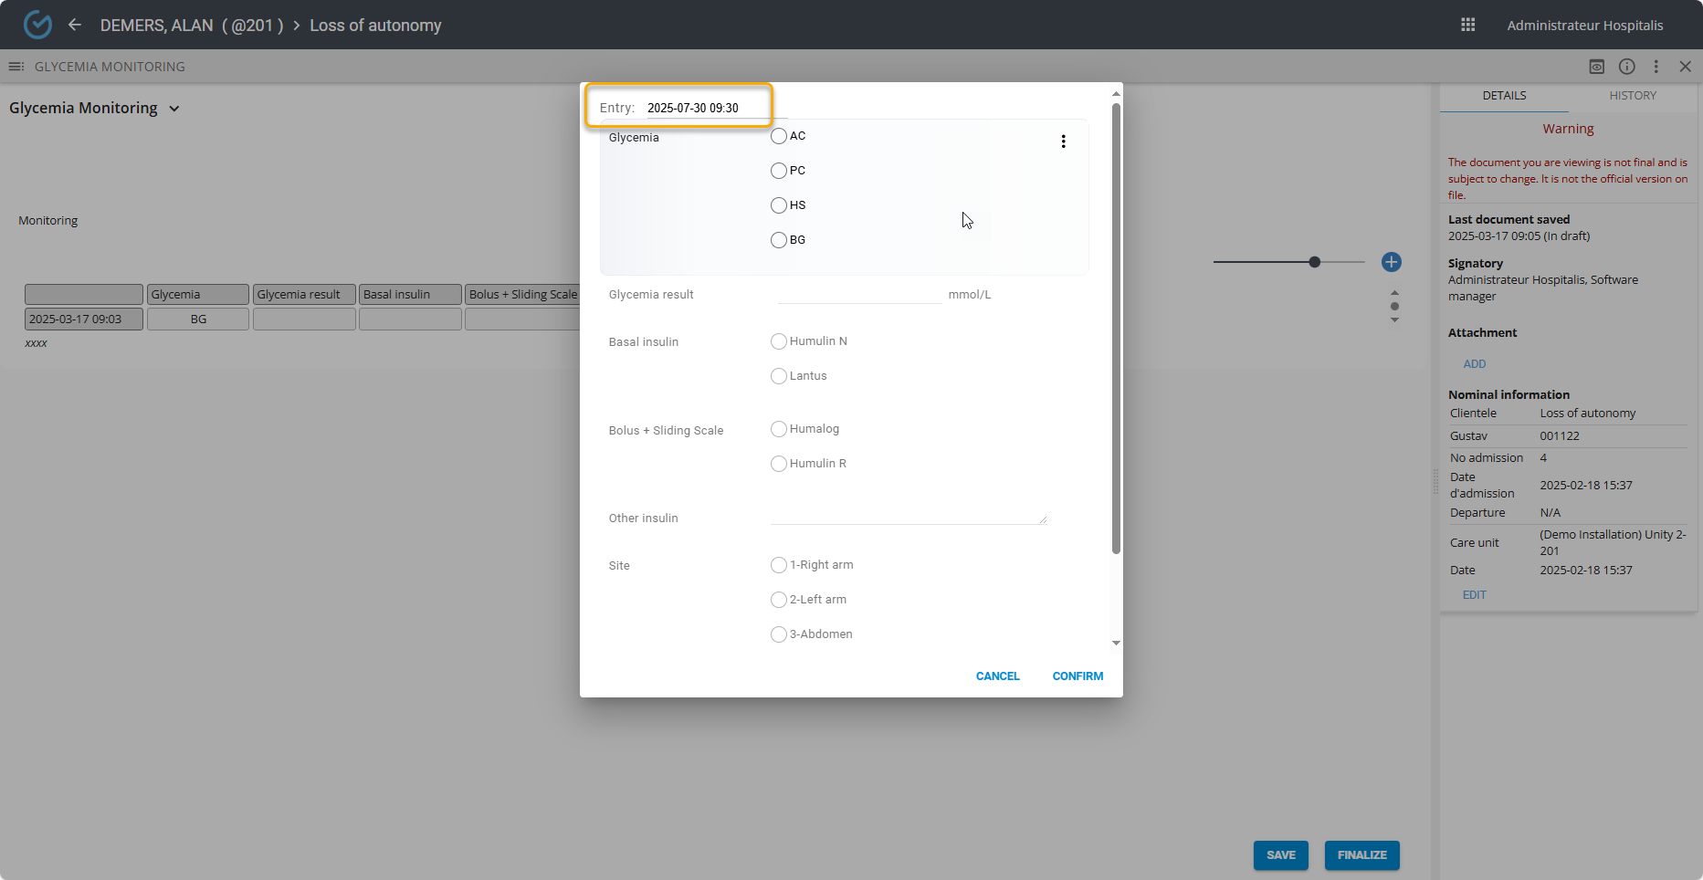Select the Details tab

[x=1504, y=96]
